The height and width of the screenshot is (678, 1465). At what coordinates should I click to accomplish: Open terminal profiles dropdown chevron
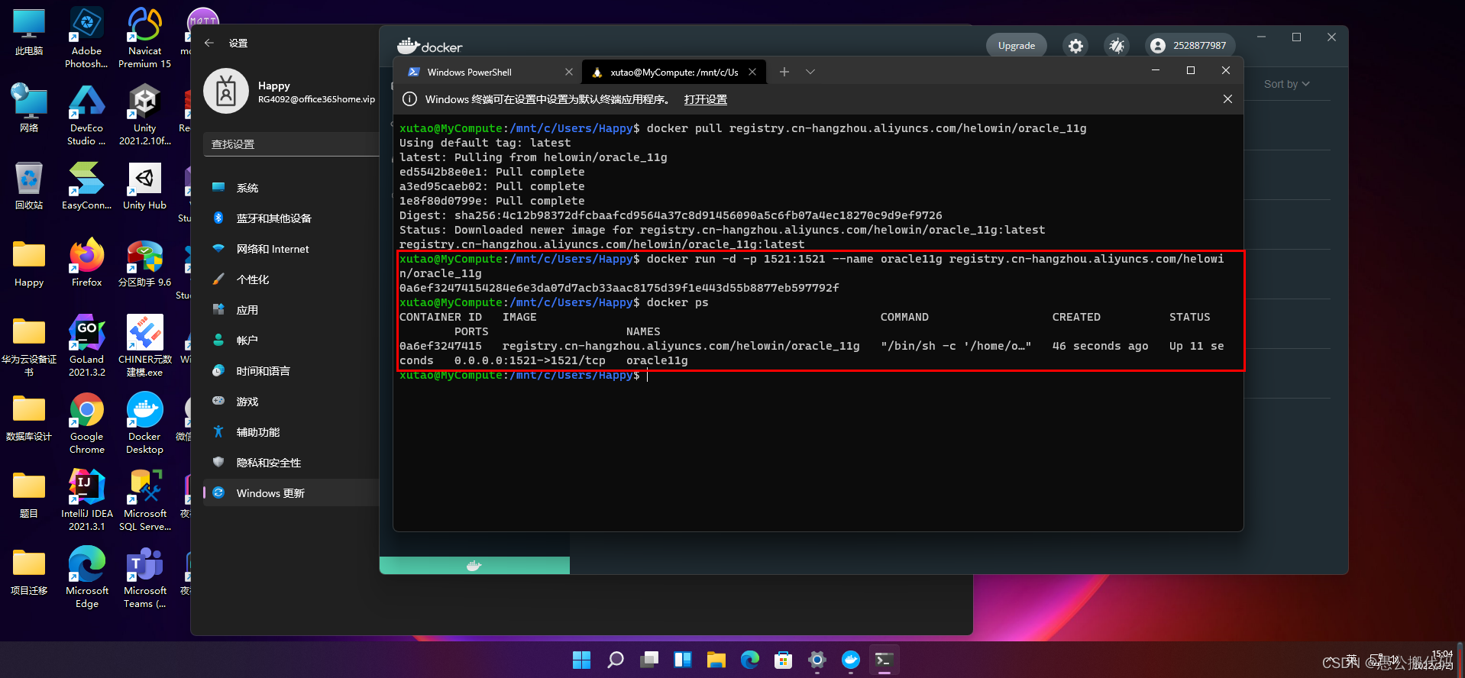coord(810,72)
